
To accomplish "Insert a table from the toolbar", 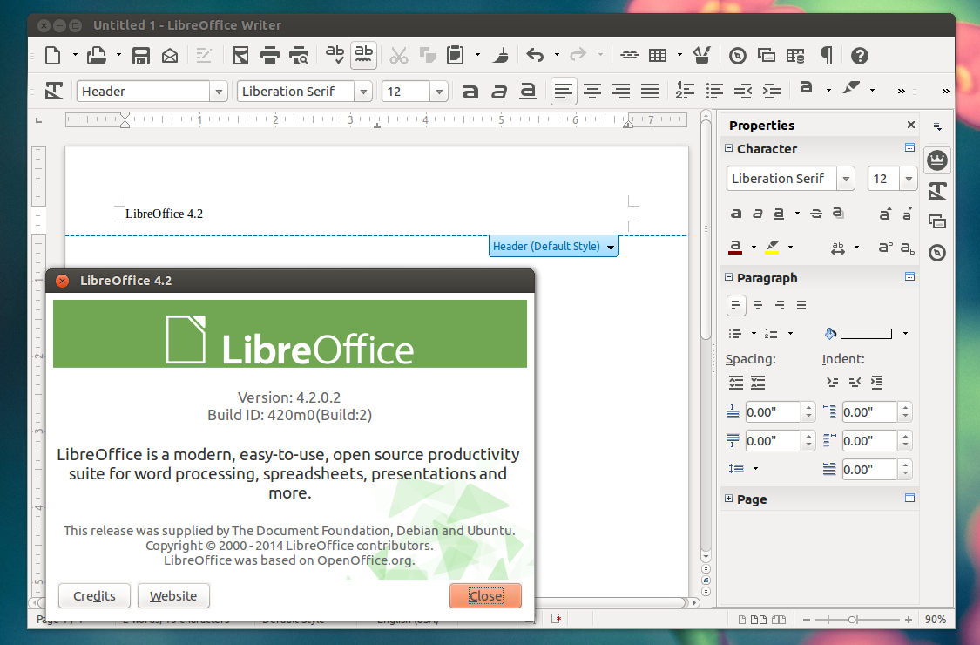I will coord(659,55).
